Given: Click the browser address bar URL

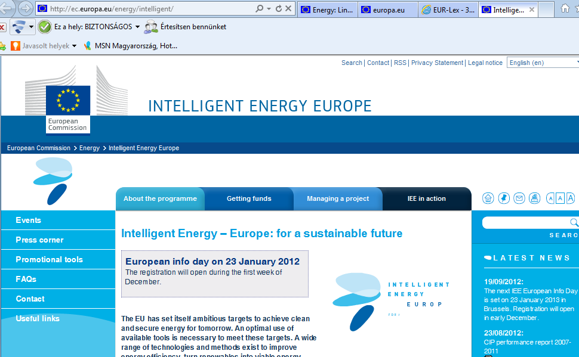Looking at the screenshot, I should click(112, 8).
